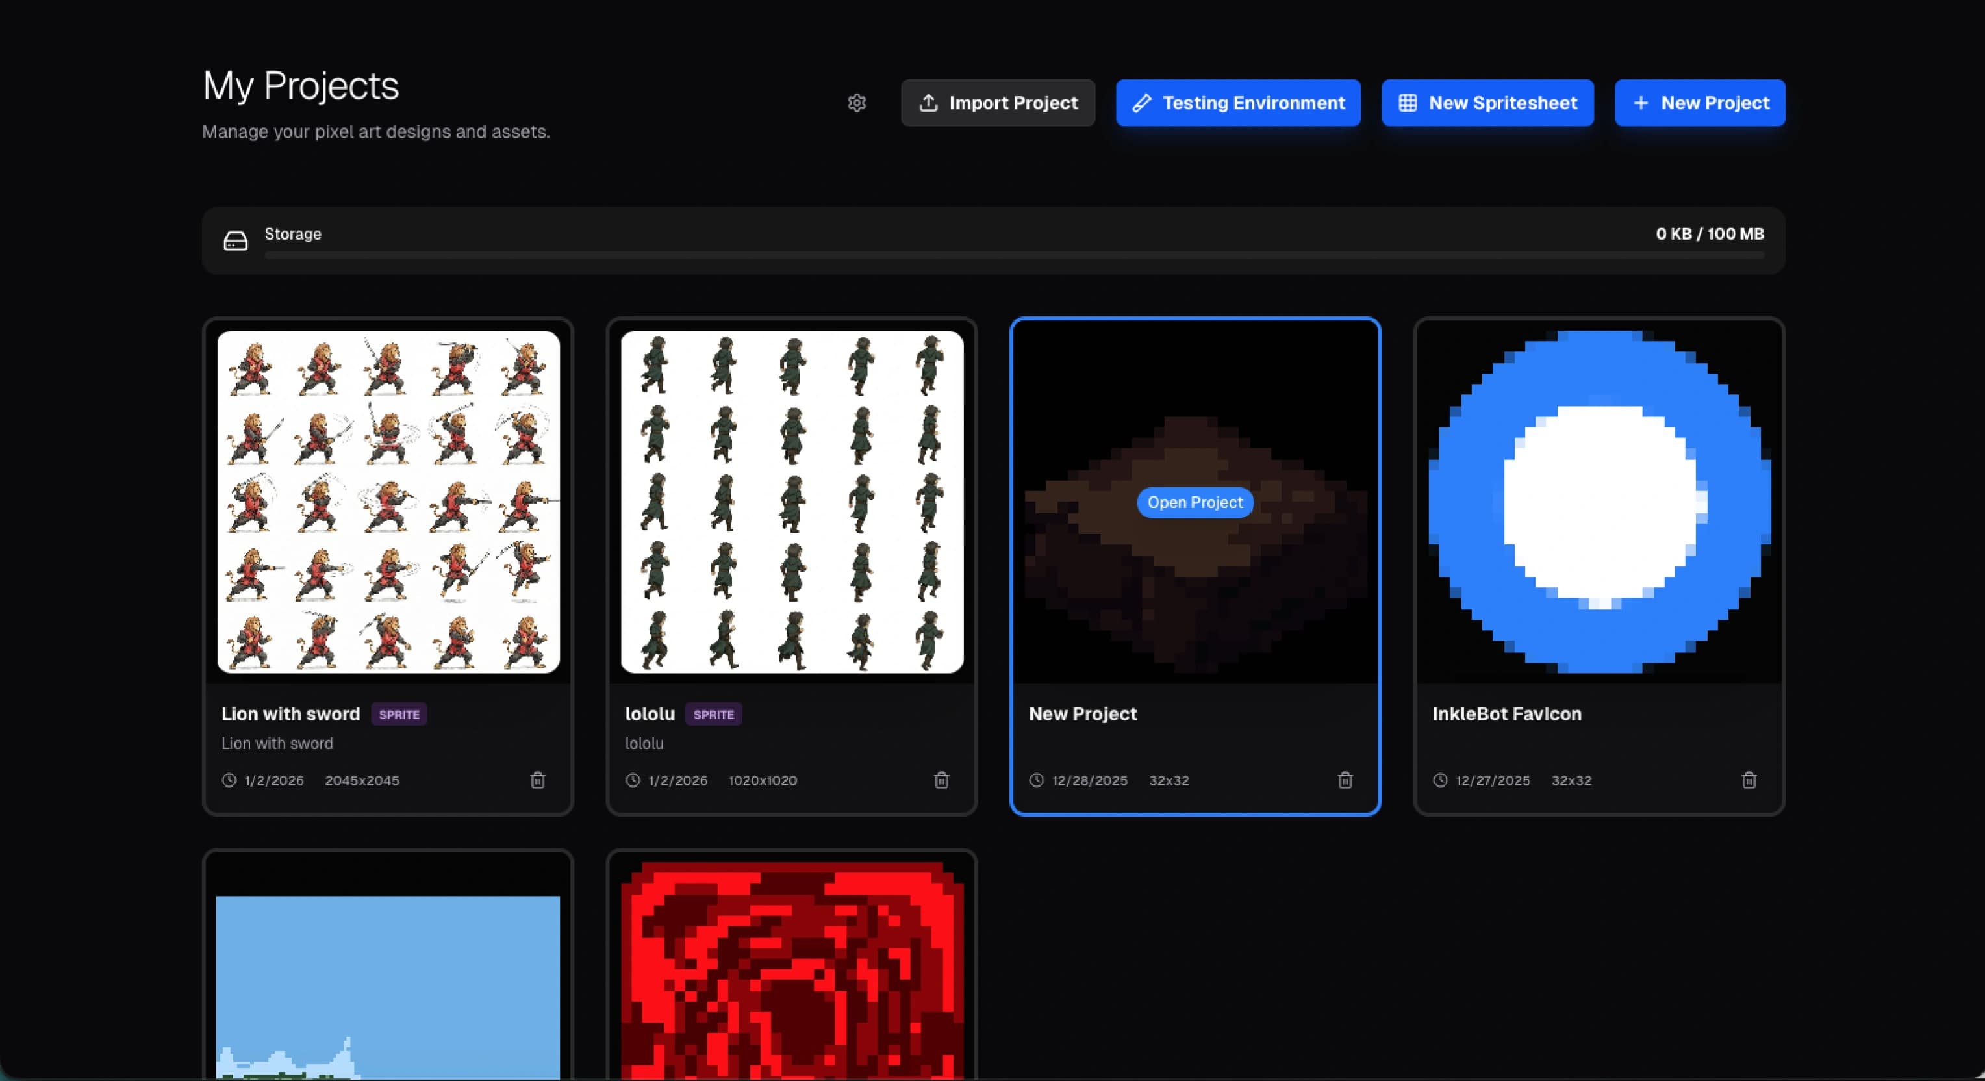Click the storage drive icon

pyautogui.click(x=236, y=240)
